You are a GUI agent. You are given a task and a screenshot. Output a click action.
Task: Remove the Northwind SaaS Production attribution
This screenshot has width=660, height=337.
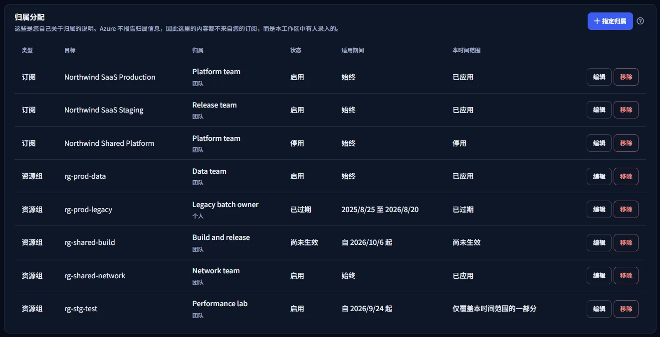[x=626, y=77]
